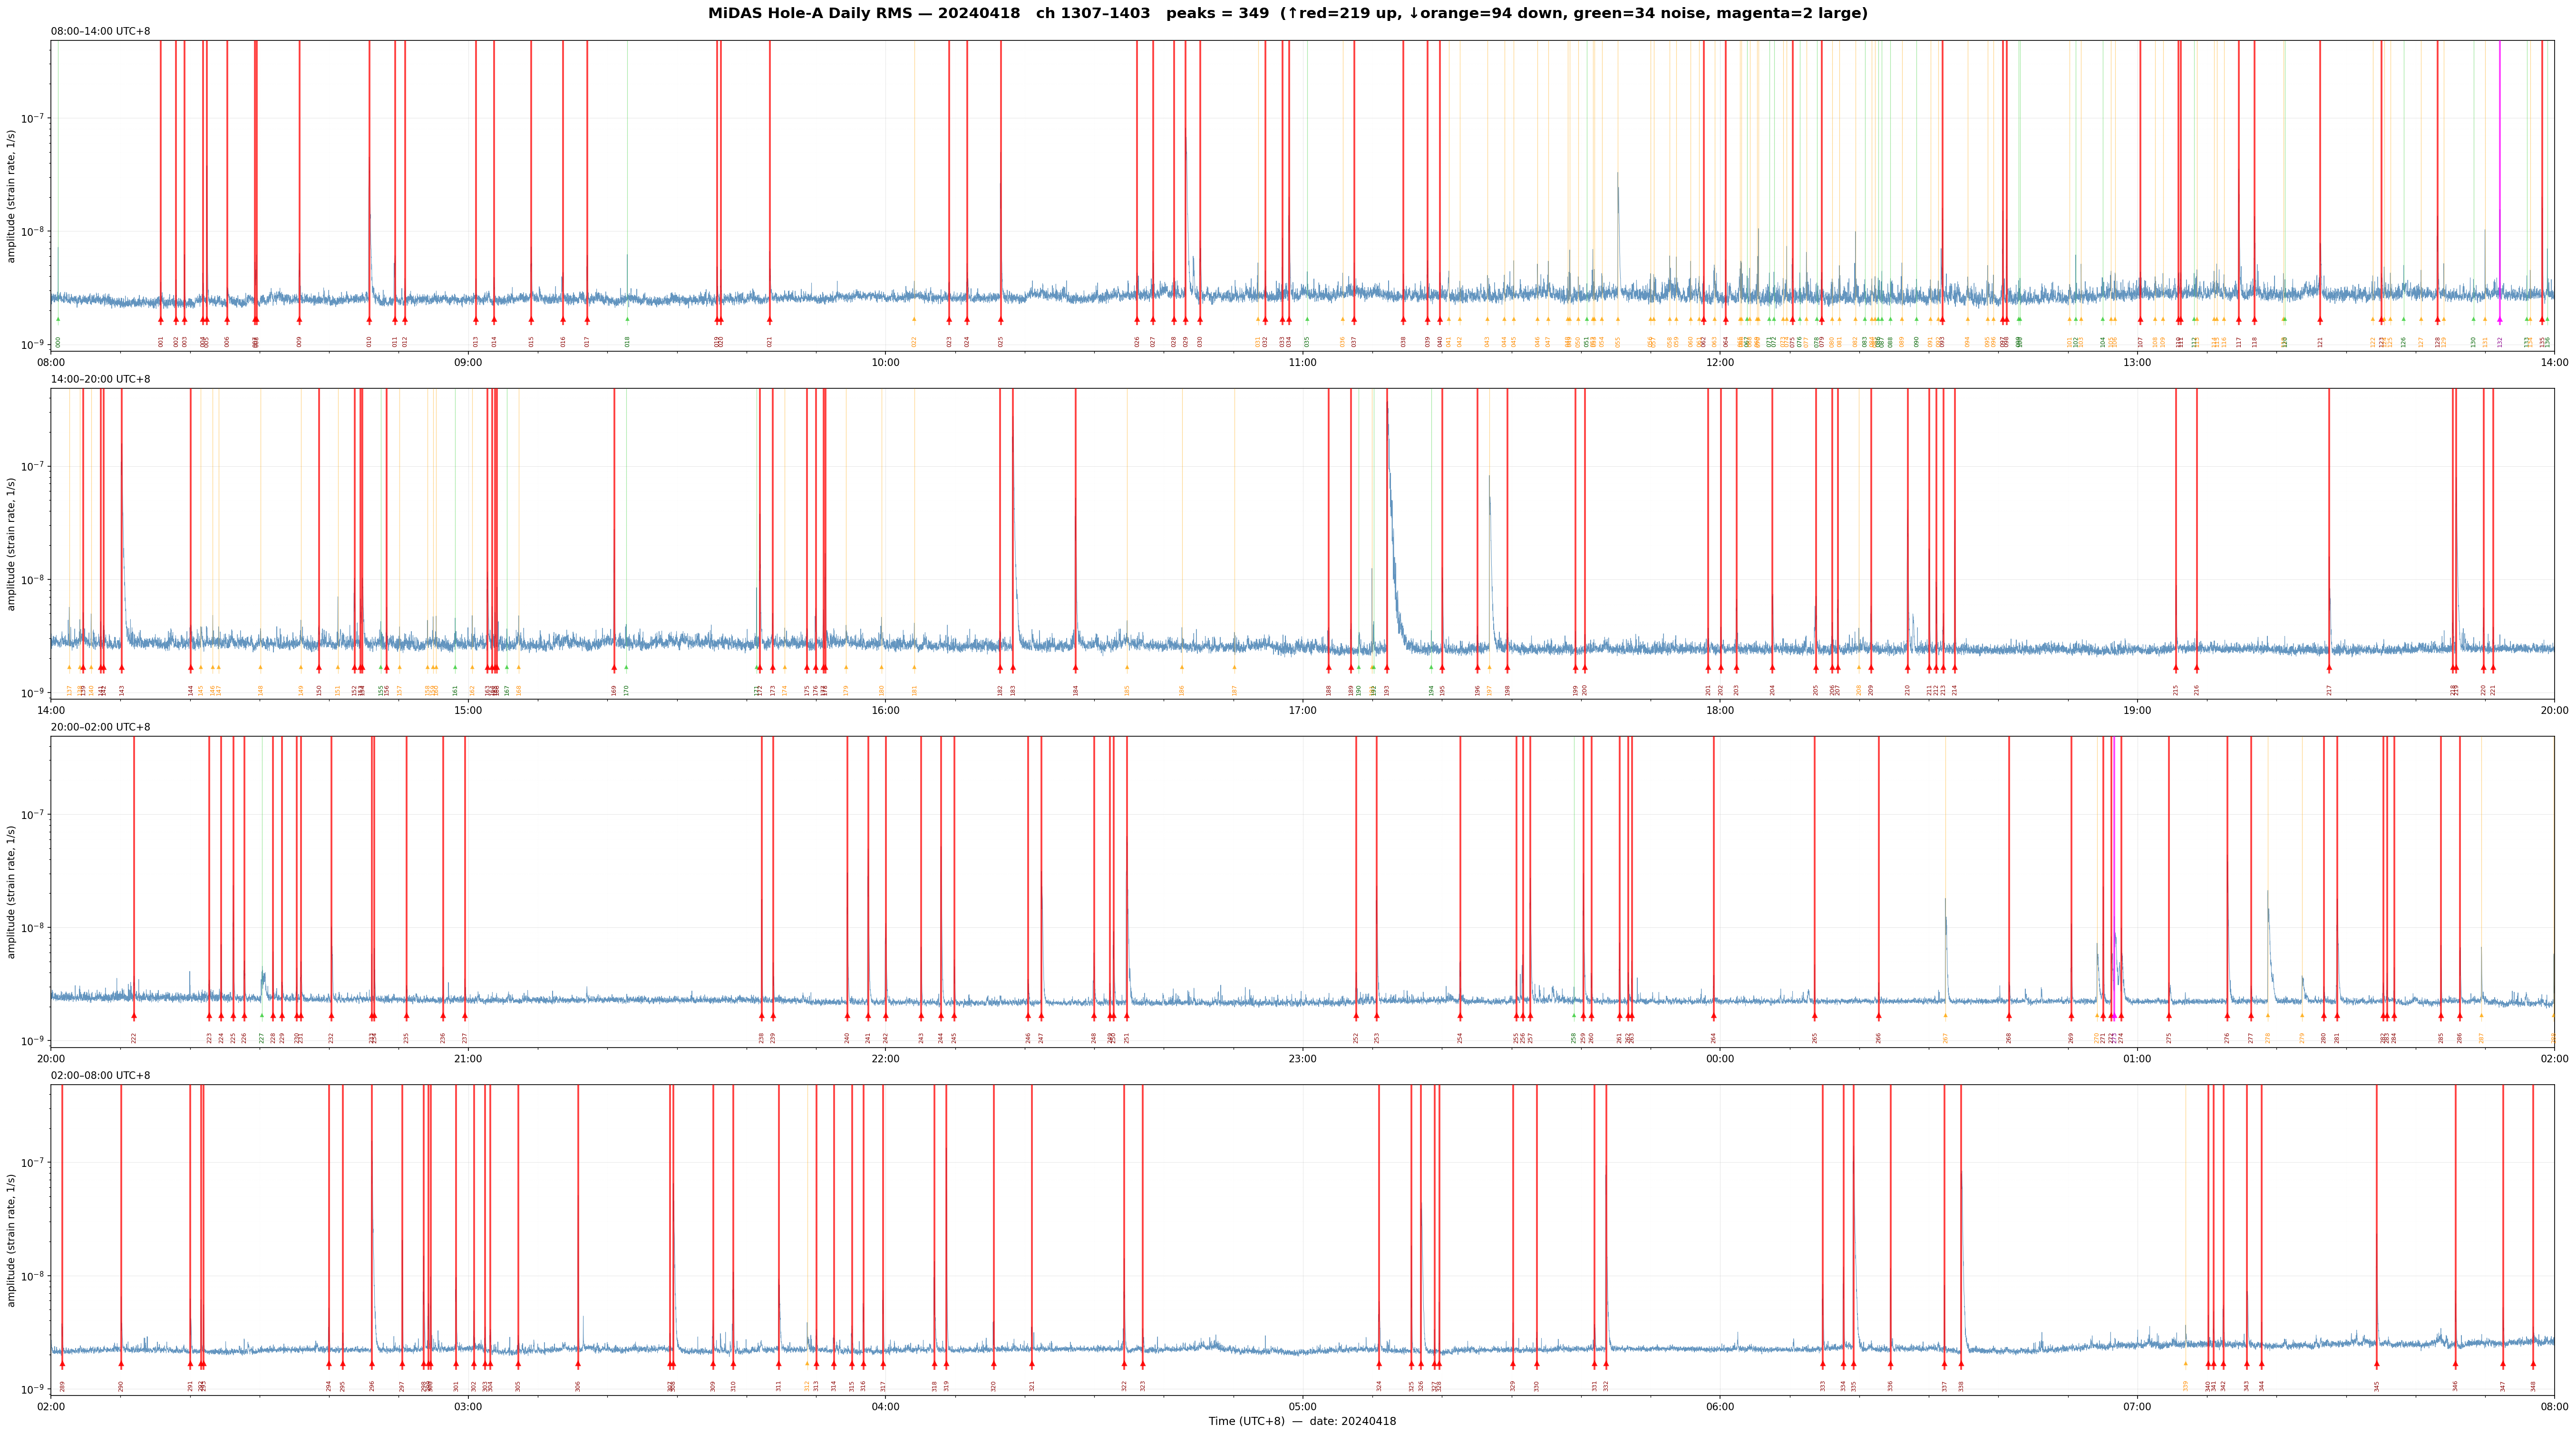Select the red peak marker numbered 254

coord(1460,1016)
